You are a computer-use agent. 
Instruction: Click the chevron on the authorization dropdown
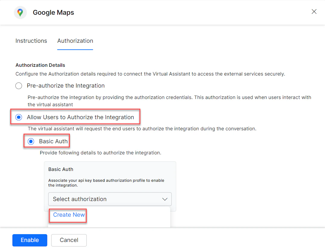[x=164, y=199]
